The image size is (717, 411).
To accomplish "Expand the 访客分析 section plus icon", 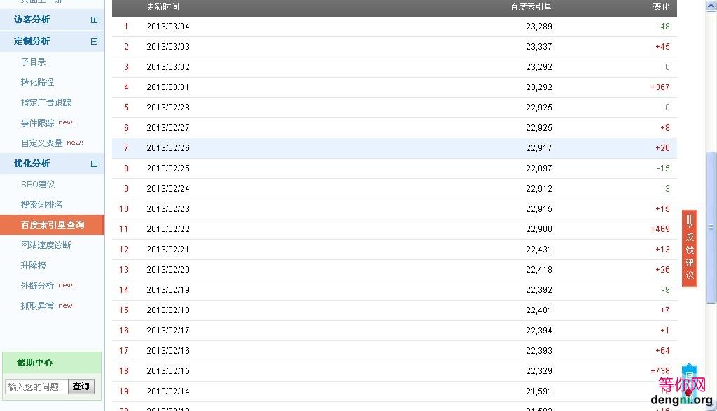I will tap(94, 20).
